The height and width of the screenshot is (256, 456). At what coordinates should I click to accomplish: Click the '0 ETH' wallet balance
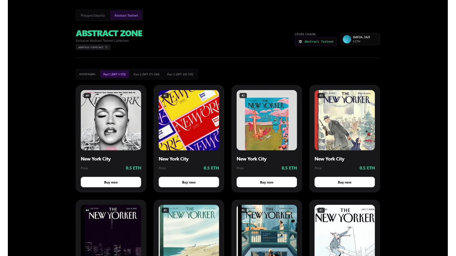pyautogui.click(x=357, y=42)
